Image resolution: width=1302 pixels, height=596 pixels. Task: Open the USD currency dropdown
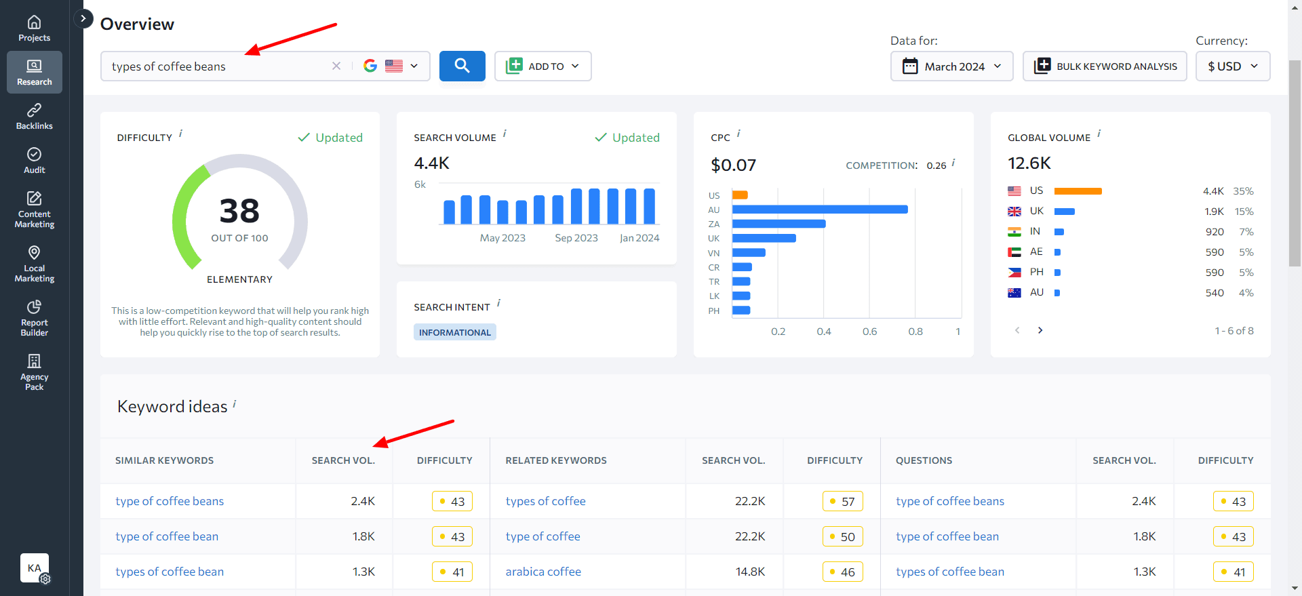pos(1232,66)
